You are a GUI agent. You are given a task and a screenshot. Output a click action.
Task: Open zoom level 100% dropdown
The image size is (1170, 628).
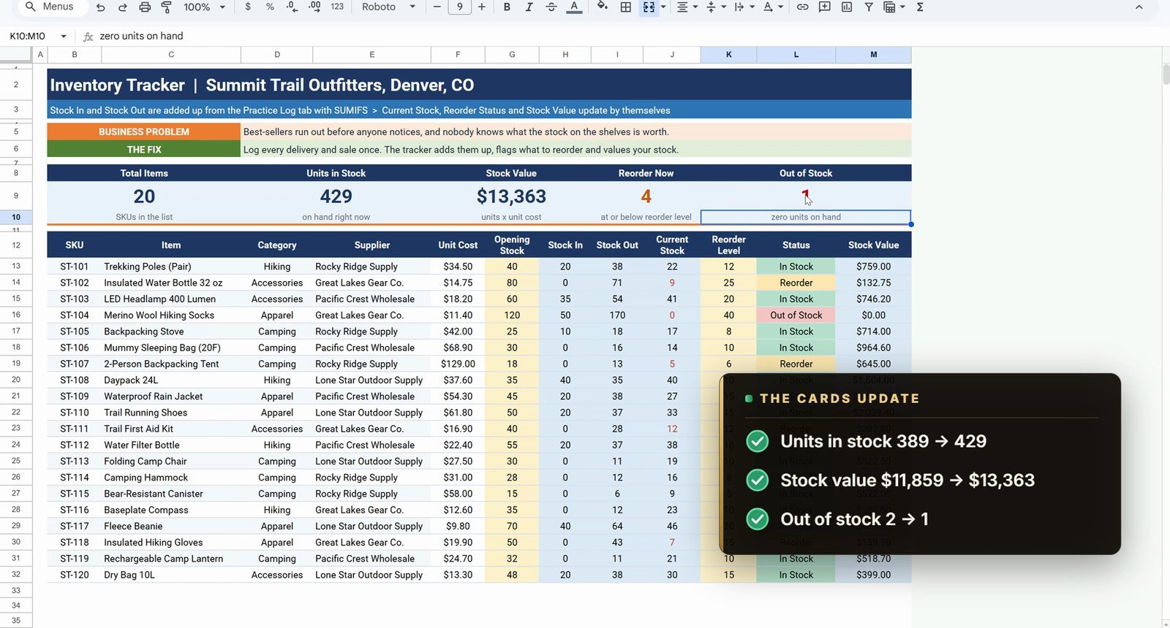click(204, 7)
